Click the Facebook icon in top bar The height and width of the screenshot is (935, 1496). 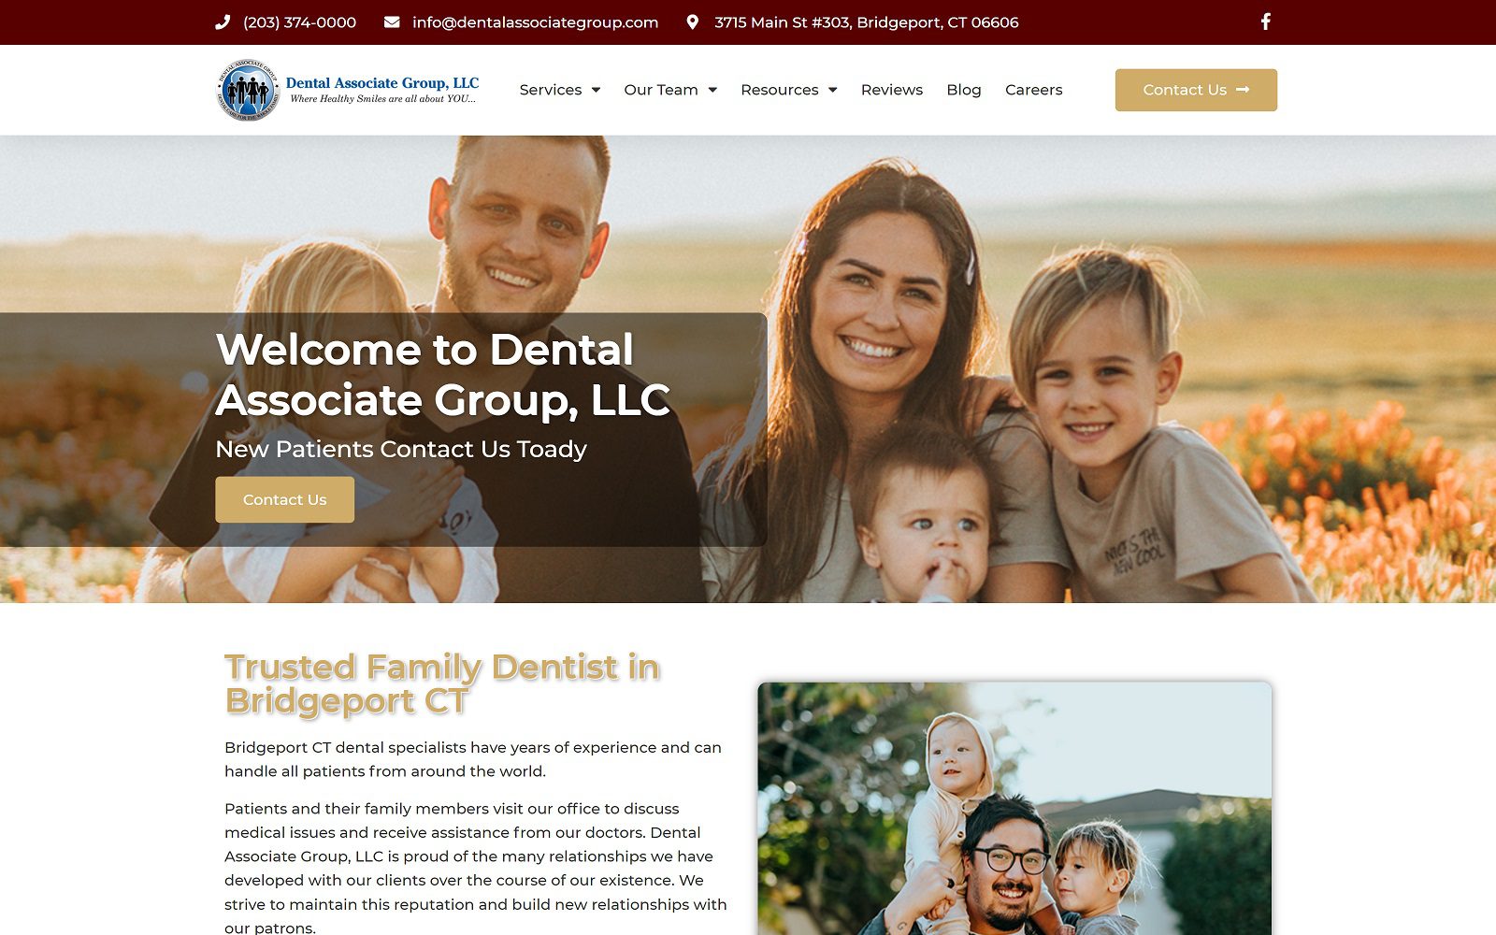pos(1265,22)
